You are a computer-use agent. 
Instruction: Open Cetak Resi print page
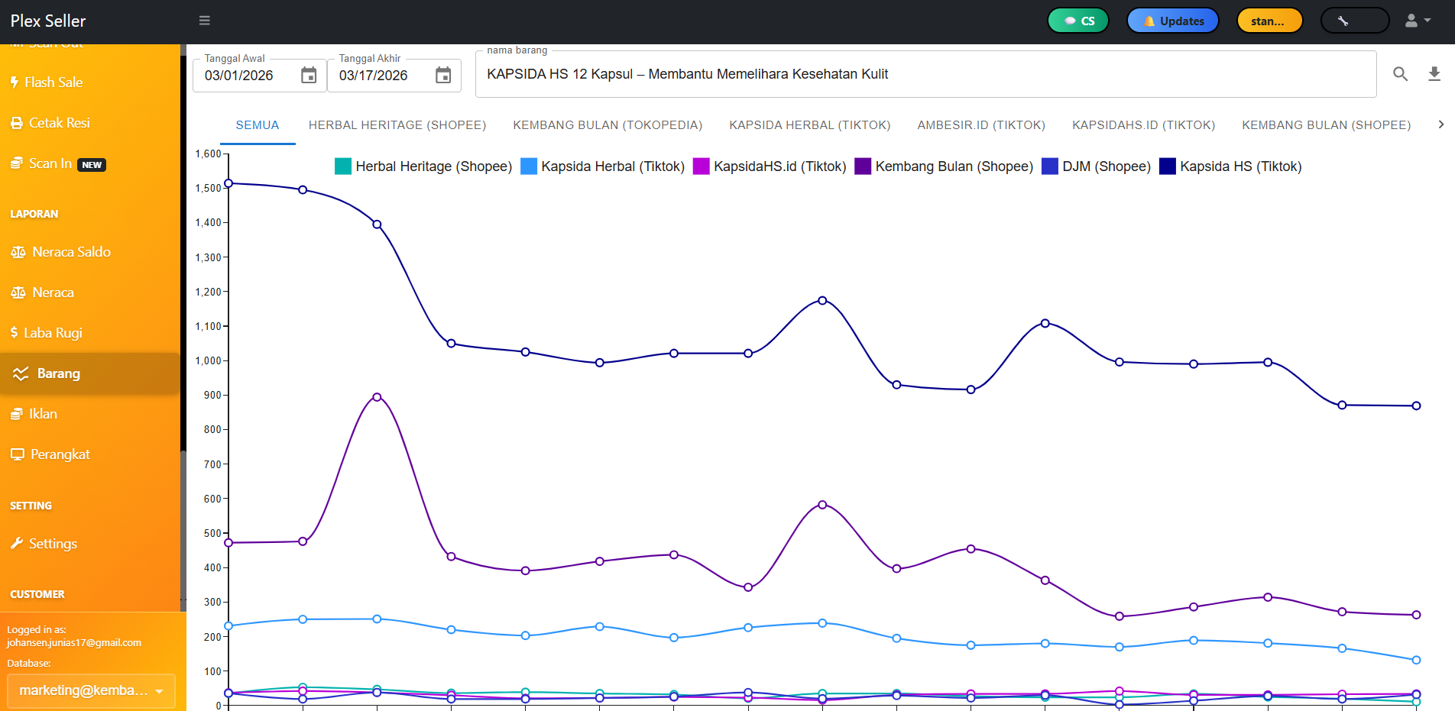click(x=59, y=123)
